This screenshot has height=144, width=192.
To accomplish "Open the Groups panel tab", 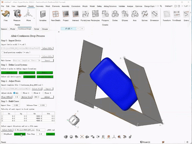I will [x=45, y=29].
